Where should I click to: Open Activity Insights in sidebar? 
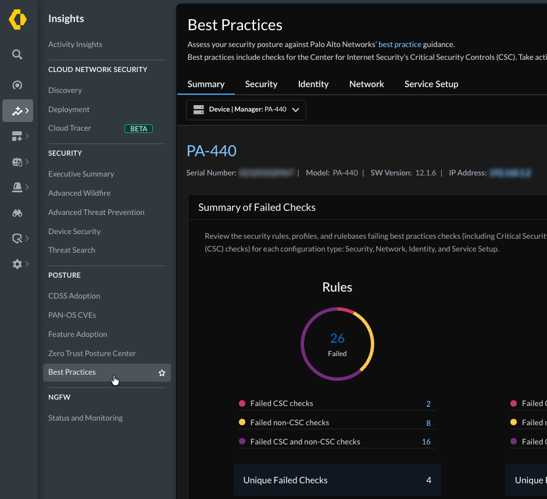point(75,44)
